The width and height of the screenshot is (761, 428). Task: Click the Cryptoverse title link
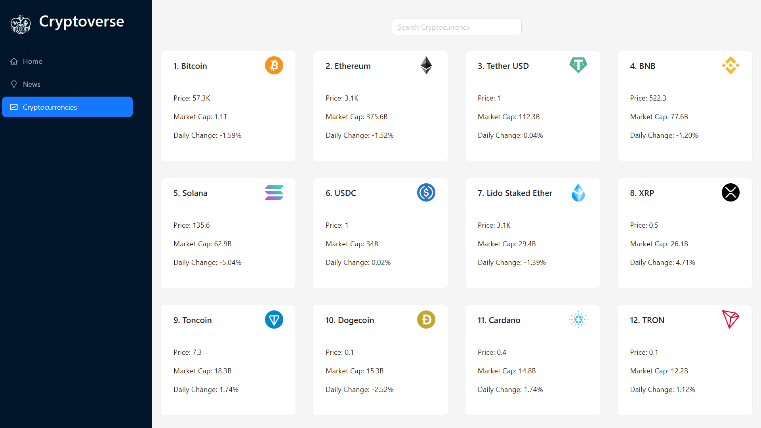(x=82, y=21)
